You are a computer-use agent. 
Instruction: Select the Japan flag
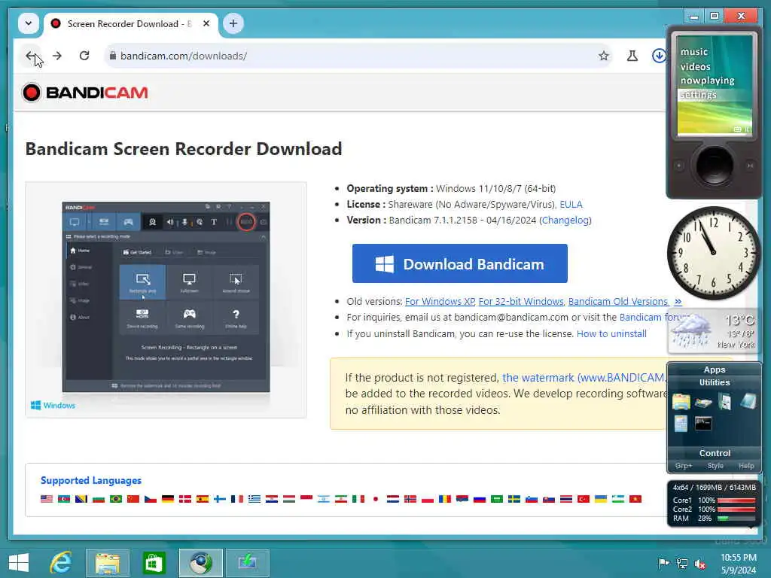tap(376, 499)
